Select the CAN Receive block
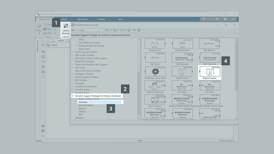The height and width of the screenshot is (154, 274). point(182,59)
